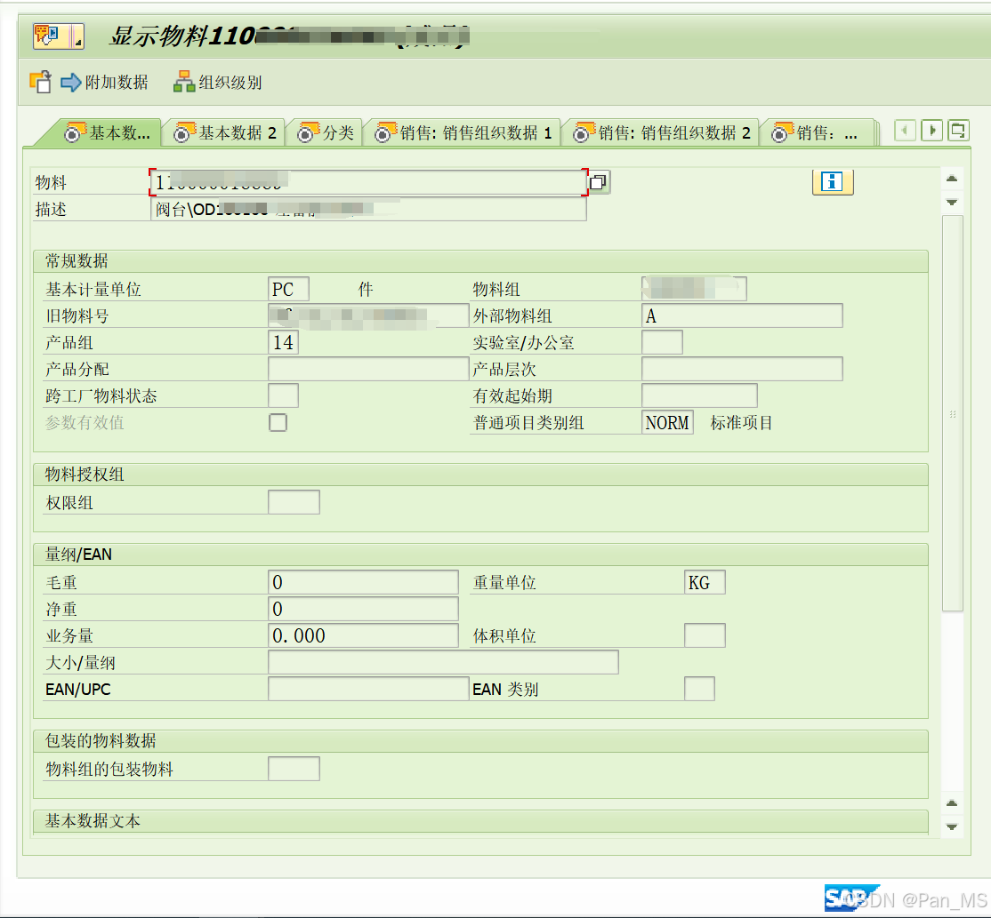
Task: Click the 外部物料组 field containing A
Action: tap(742, 315)
